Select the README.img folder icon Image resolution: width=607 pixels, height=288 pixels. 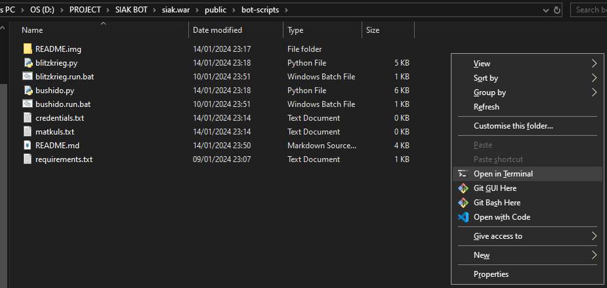tap(28, 49)
